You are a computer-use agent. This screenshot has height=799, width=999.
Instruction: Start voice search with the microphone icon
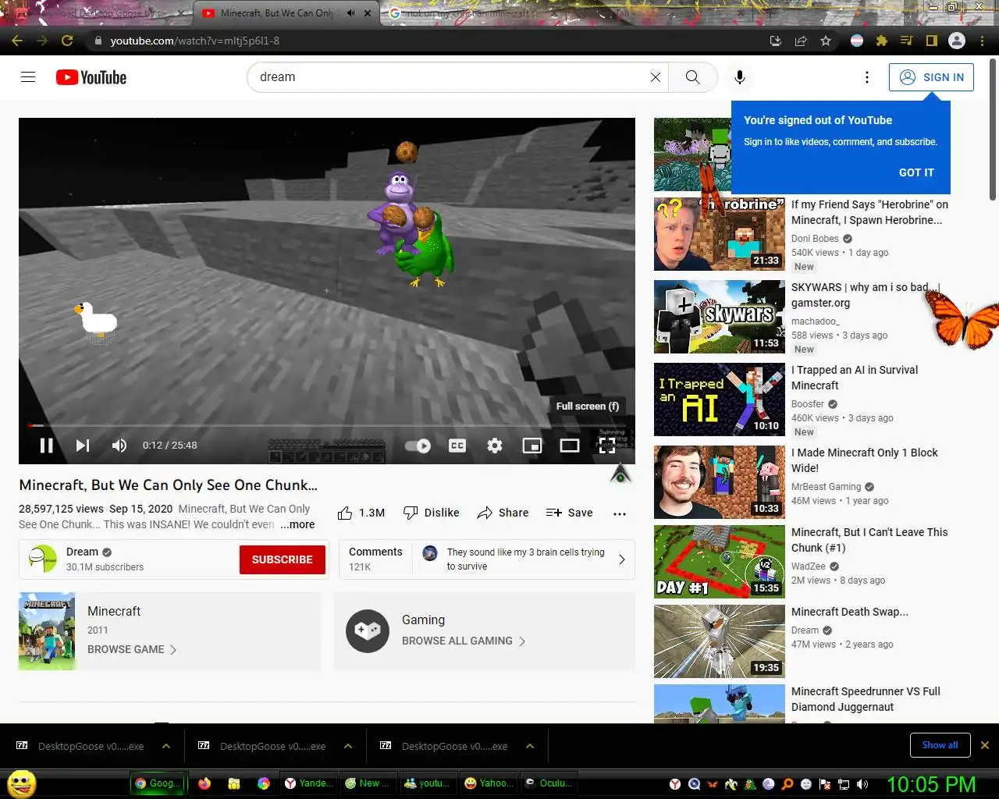pos(740,77)
